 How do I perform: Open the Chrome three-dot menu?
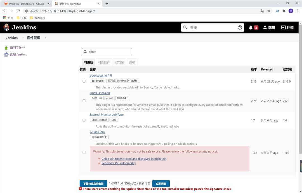pos(297,11)
